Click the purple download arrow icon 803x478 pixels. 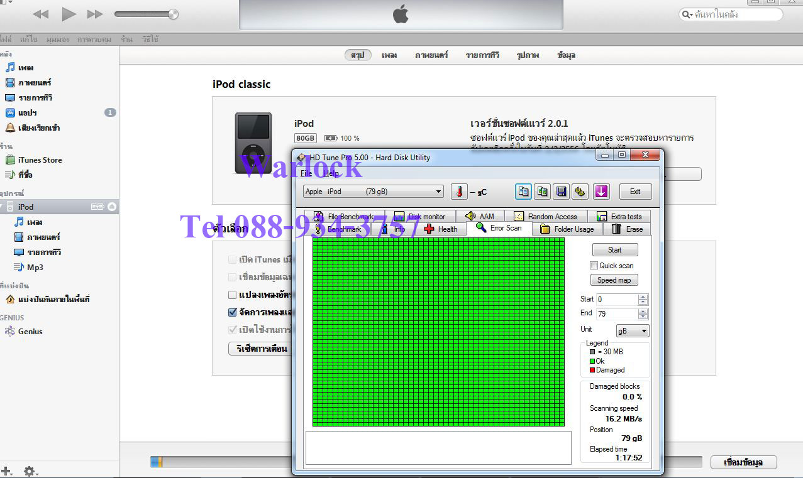(601, 192)
